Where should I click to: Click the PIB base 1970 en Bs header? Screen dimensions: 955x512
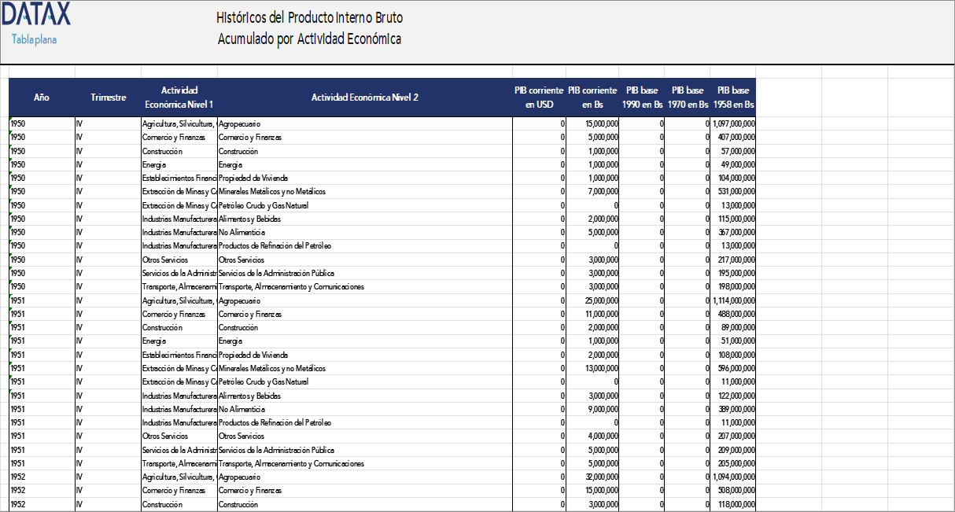(689, 98)
